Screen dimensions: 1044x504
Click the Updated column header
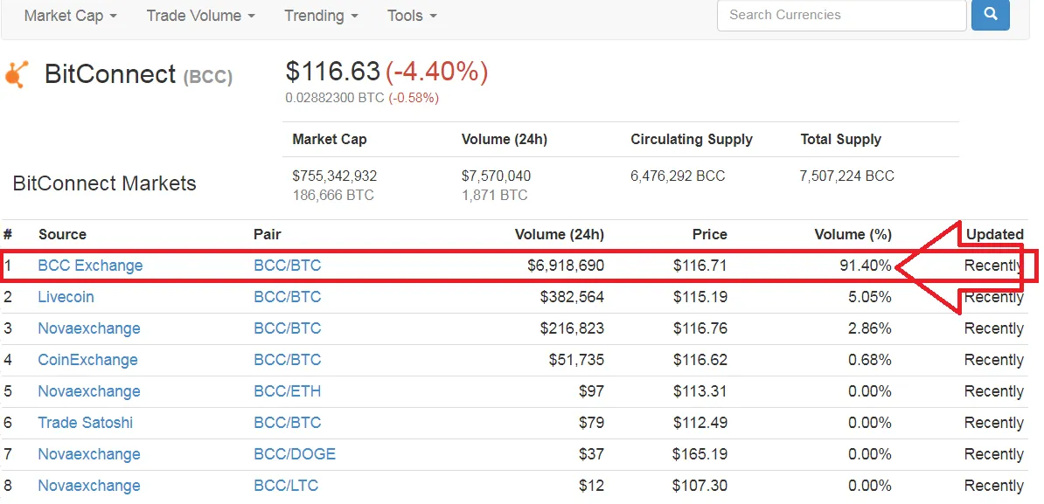click(995, 234)
